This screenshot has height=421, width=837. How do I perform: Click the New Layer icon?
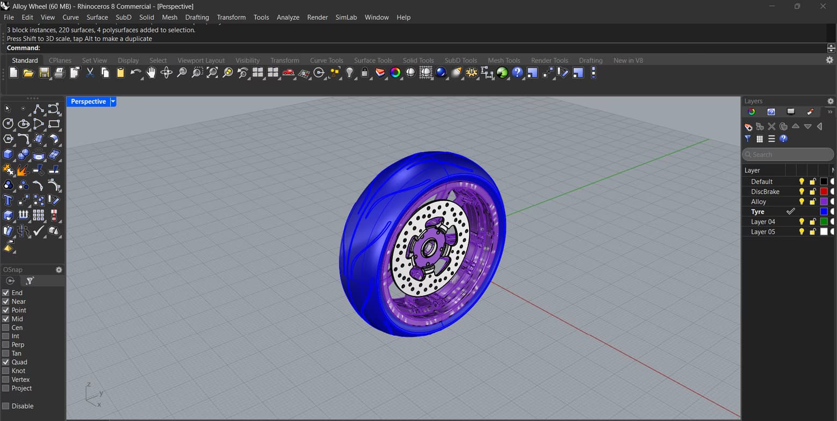click(x=748, y=127)
